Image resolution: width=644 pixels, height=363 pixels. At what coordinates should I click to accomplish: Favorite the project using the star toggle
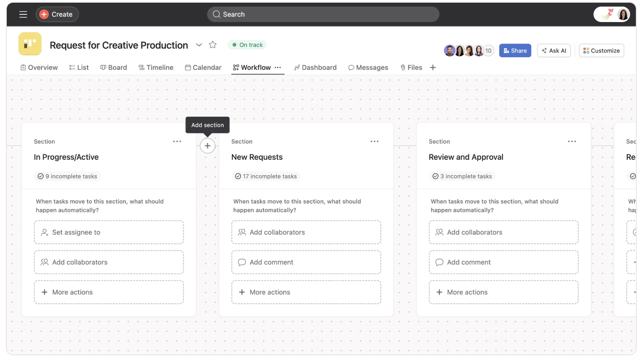(212, 45)
